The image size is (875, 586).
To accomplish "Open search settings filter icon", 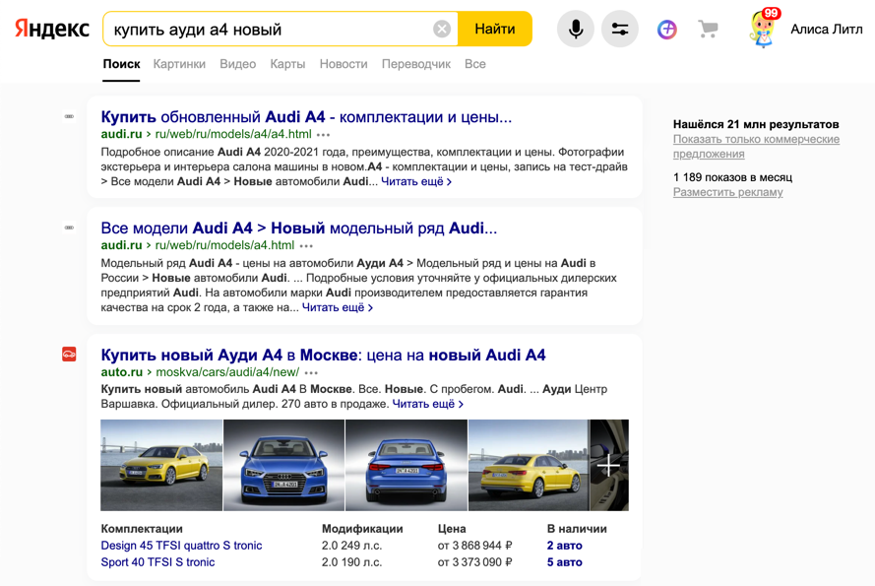I will tap(620, 30).
